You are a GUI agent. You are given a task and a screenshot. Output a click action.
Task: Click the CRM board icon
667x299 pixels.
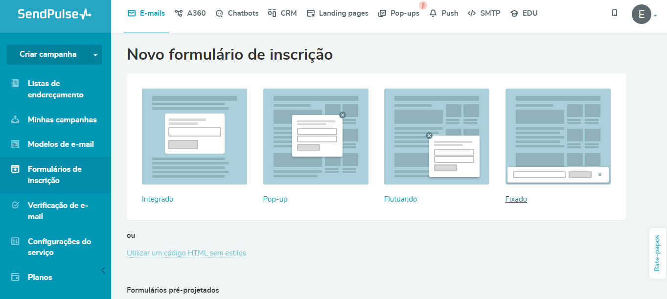(x=272, y=13)
